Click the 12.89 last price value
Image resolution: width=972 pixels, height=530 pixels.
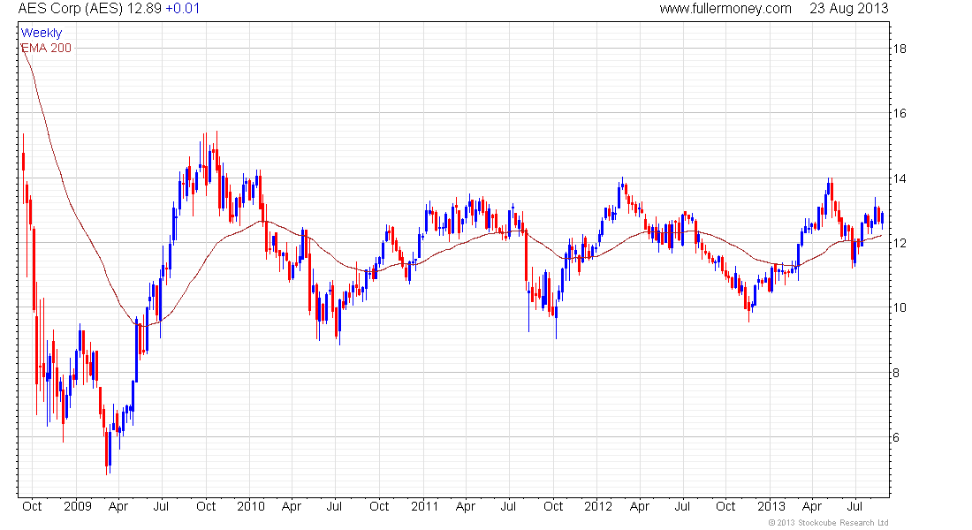tap(144, 9)
